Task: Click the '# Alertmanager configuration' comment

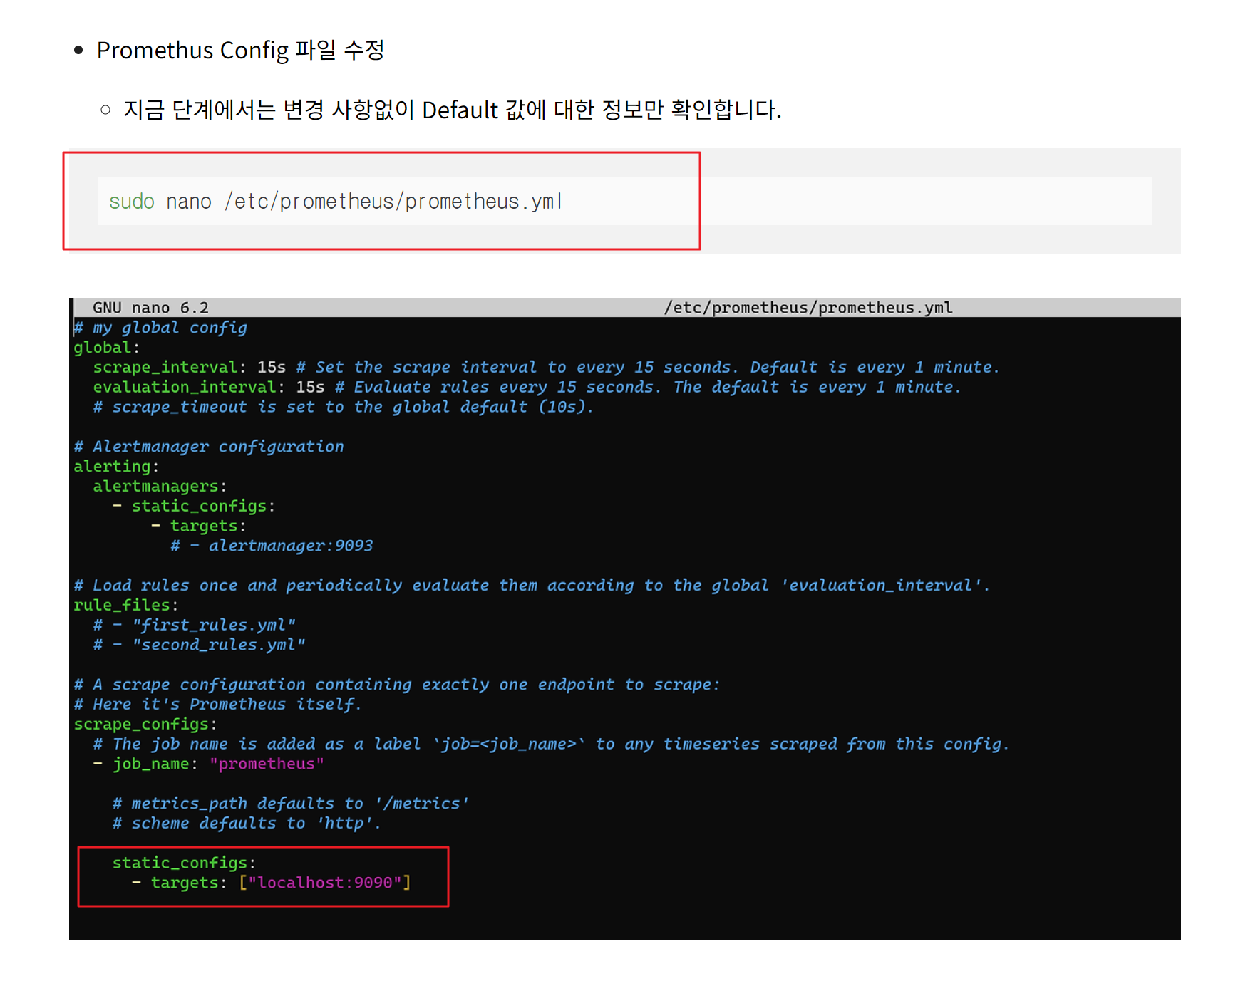Action: [209, 447]
